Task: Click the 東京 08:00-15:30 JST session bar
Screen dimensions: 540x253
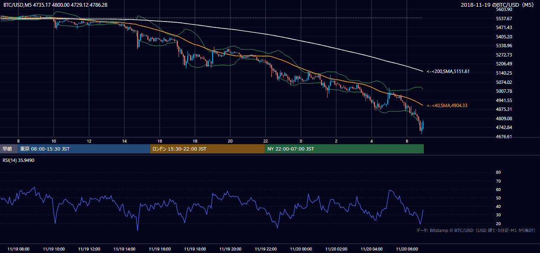Action: pyautogui.click(x=84, y=149)
